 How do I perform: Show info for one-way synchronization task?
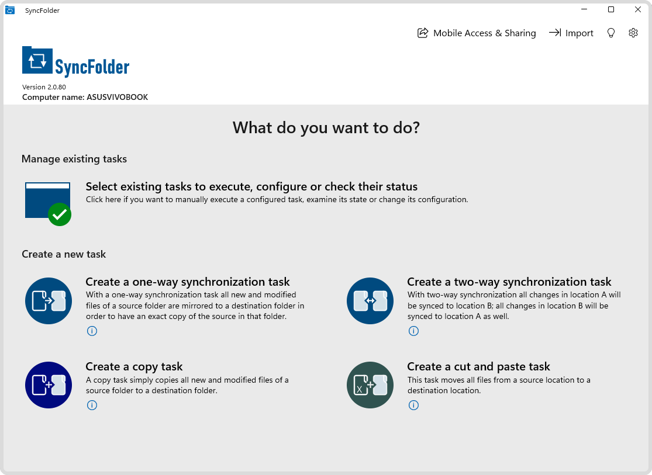pyautogui.click(x=92, y=331)
